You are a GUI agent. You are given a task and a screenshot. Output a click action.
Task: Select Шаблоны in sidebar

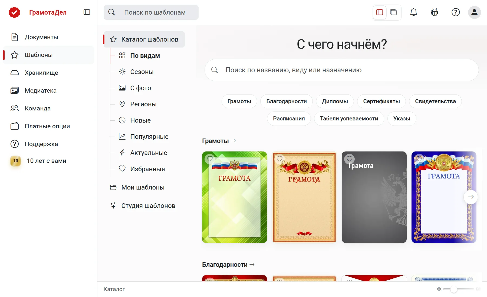[x=48, y=55]
